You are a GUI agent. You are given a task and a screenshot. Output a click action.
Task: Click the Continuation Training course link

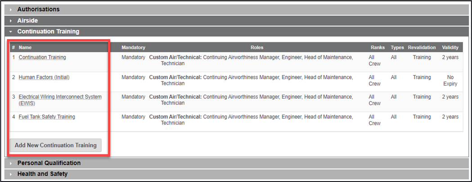point(42,58)
